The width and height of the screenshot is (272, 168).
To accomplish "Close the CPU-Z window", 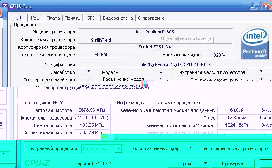I will click(x=267, y=6).
